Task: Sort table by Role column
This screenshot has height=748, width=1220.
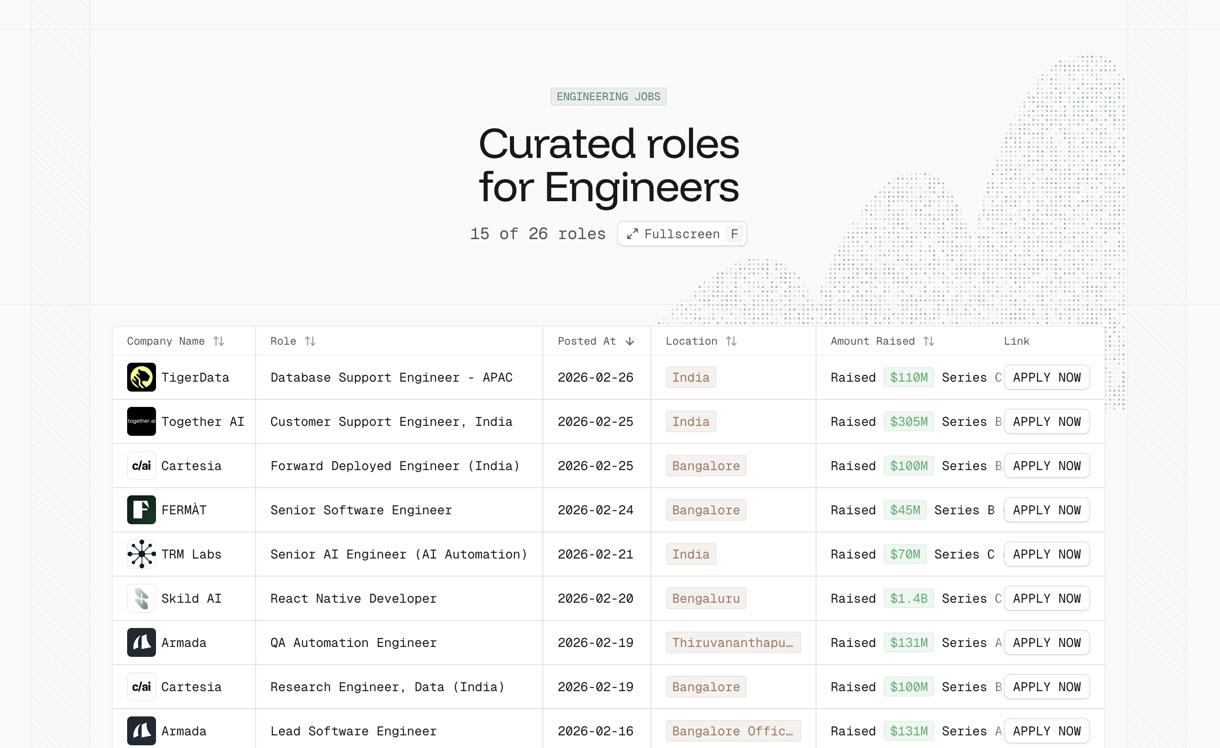Action: pyautogui.click(x=310, y=342)
